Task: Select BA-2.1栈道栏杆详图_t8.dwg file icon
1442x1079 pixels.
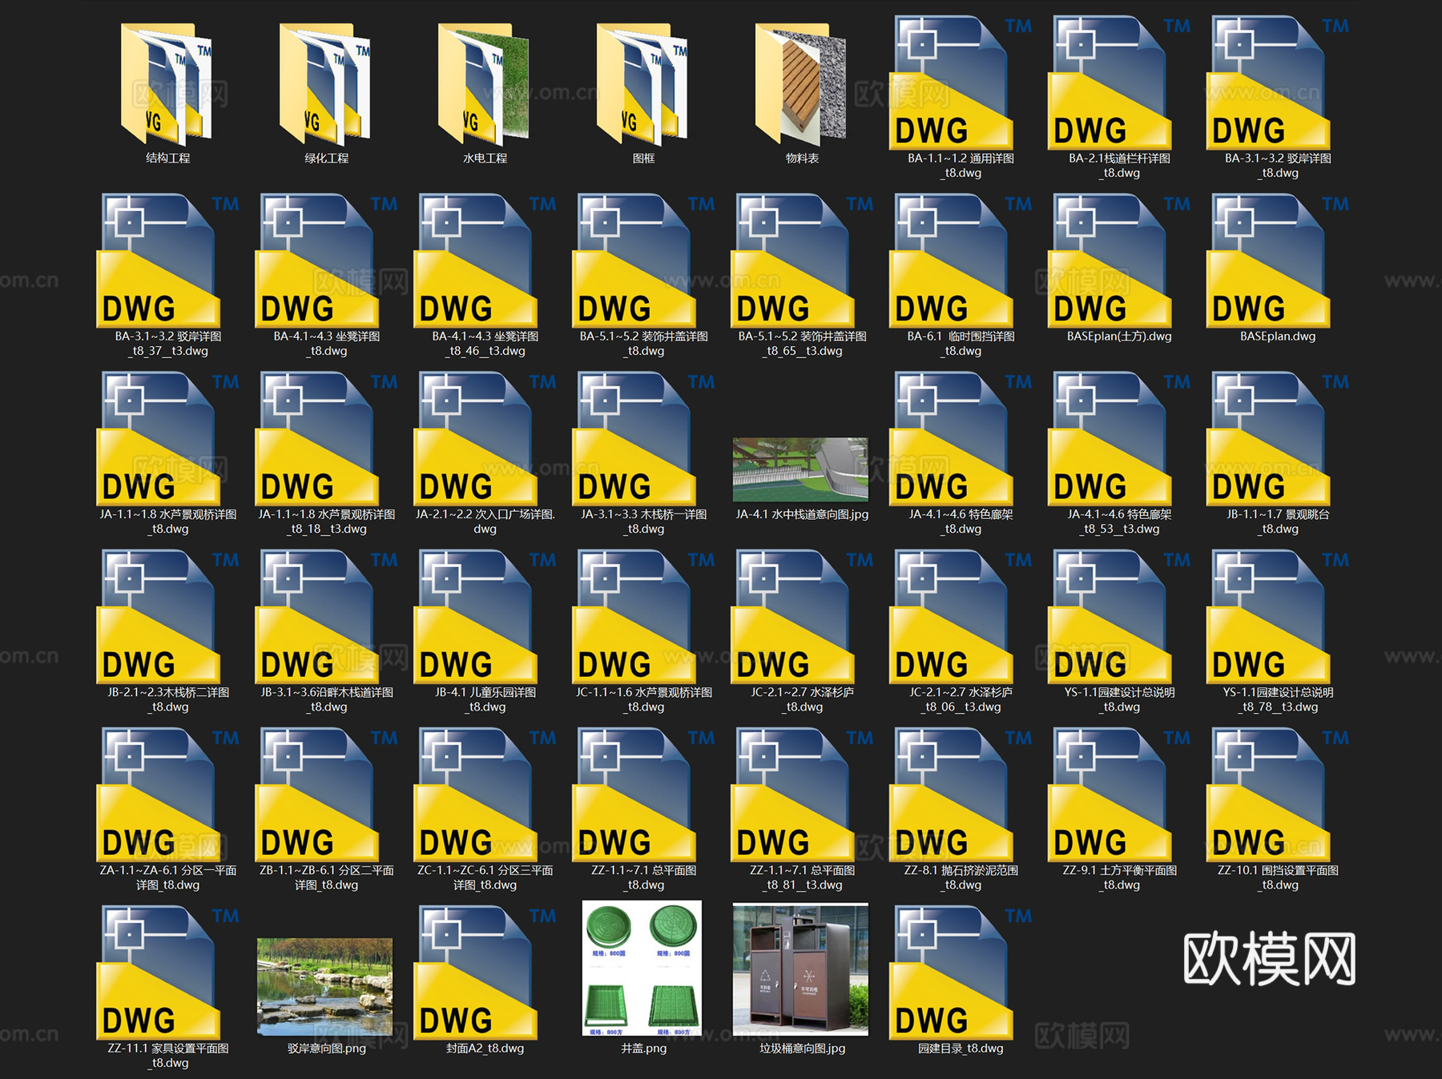Action: click(x=1118, y=83)
